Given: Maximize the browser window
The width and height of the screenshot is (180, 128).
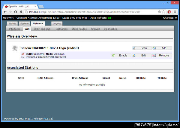Looking at the screenshot, I should tap(168, 3).
